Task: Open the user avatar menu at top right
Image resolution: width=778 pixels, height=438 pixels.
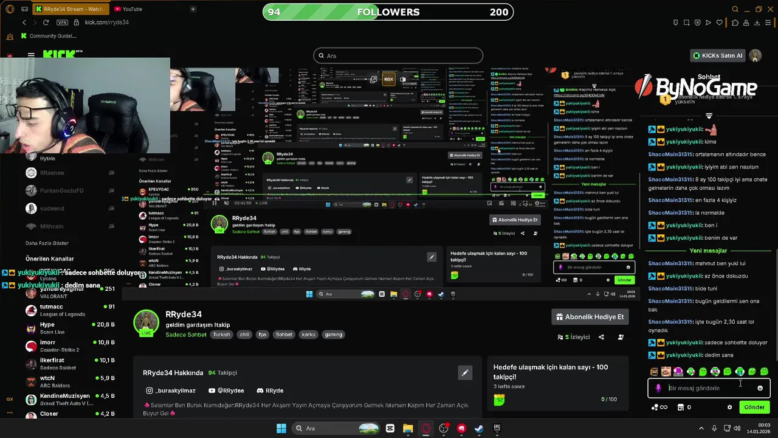Action: 756,55
